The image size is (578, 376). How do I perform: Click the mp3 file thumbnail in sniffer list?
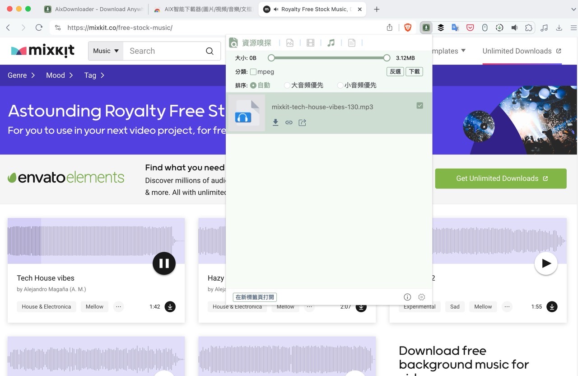click(247, 113)
